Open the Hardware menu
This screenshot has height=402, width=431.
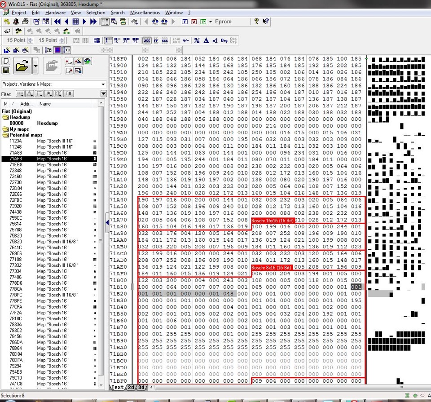pyautogui.click(x=55, y=13)
